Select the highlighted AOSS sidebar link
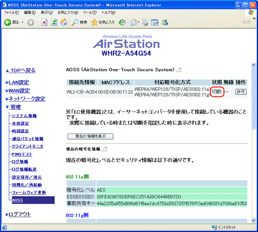The width and height of the screenshot is (258, 232). 18,200
